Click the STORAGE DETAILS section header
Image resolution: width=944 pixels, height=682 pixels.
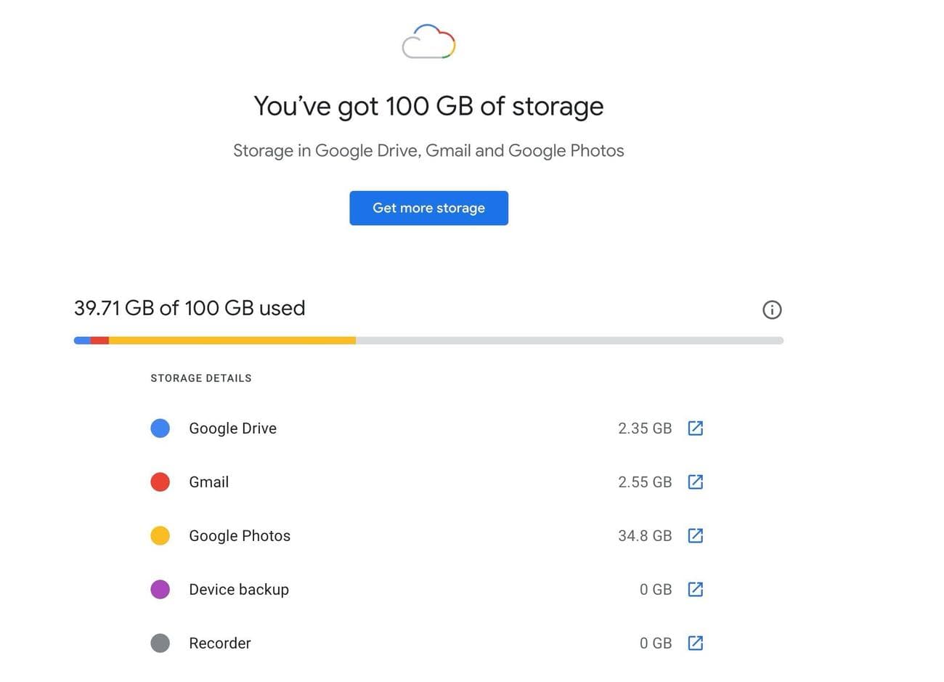point(201,378)
